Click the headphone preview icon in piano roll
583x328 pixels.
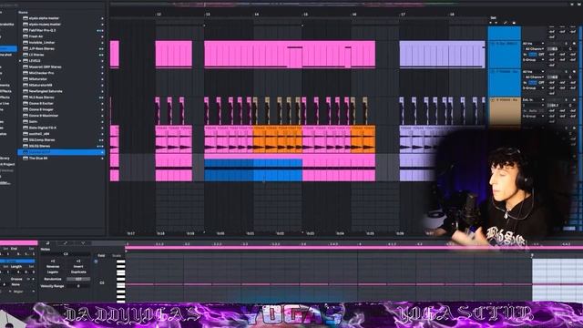(96, 261)
